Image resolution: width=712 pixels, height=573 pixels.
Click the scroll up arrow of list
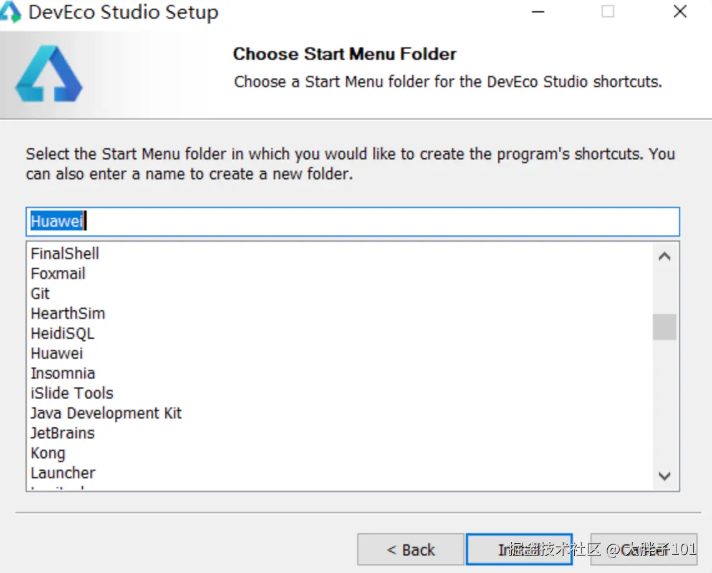[665, 256]
